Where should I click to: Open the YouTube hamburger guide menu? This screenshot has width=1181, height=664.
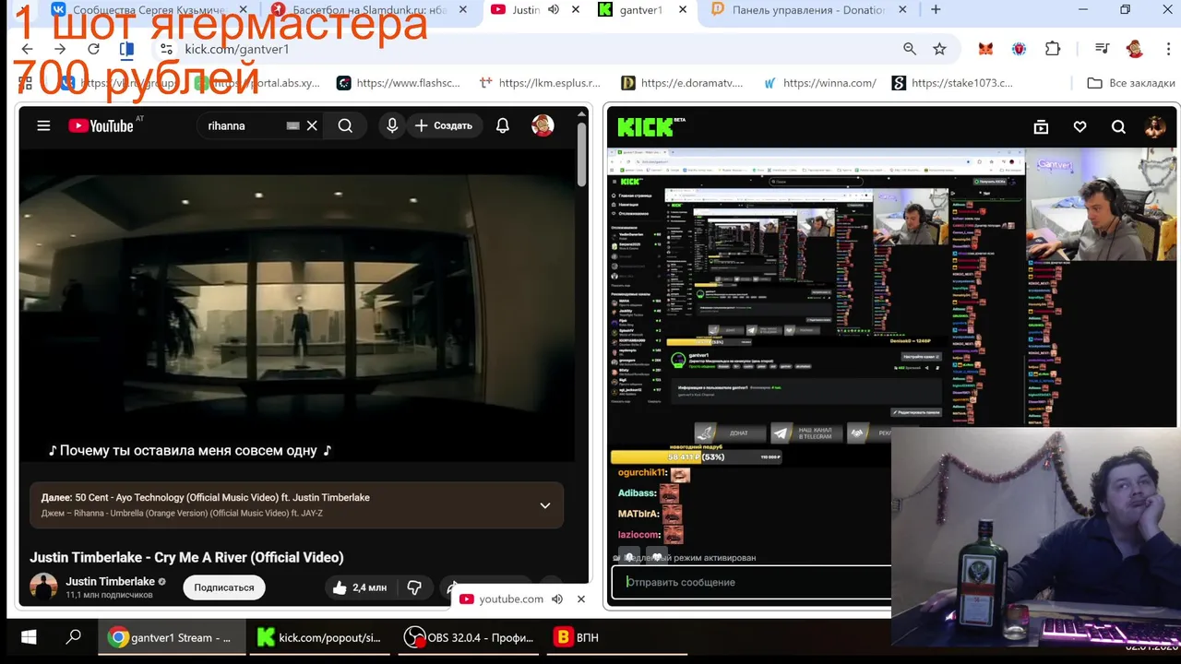tap(43, 125)
